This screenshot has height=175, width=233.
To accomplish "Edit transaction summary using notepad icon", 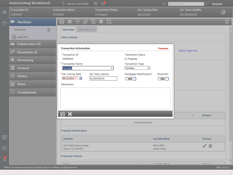I will (x=223, y=12).
